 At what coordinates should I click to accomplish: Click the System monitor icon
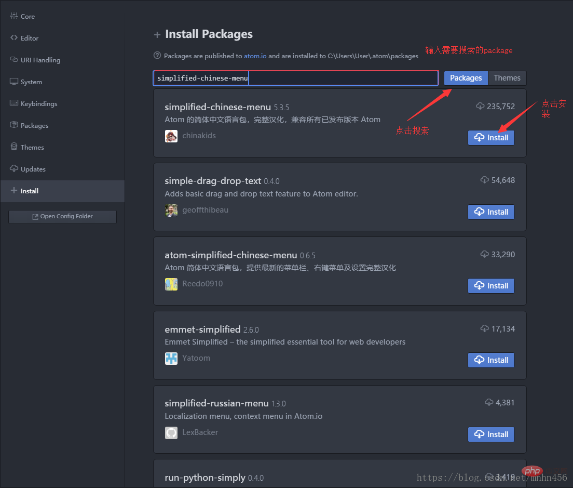click(x=14, y=81)
